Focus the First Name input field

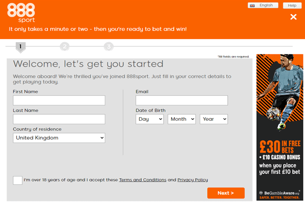[x=59, y=100]
